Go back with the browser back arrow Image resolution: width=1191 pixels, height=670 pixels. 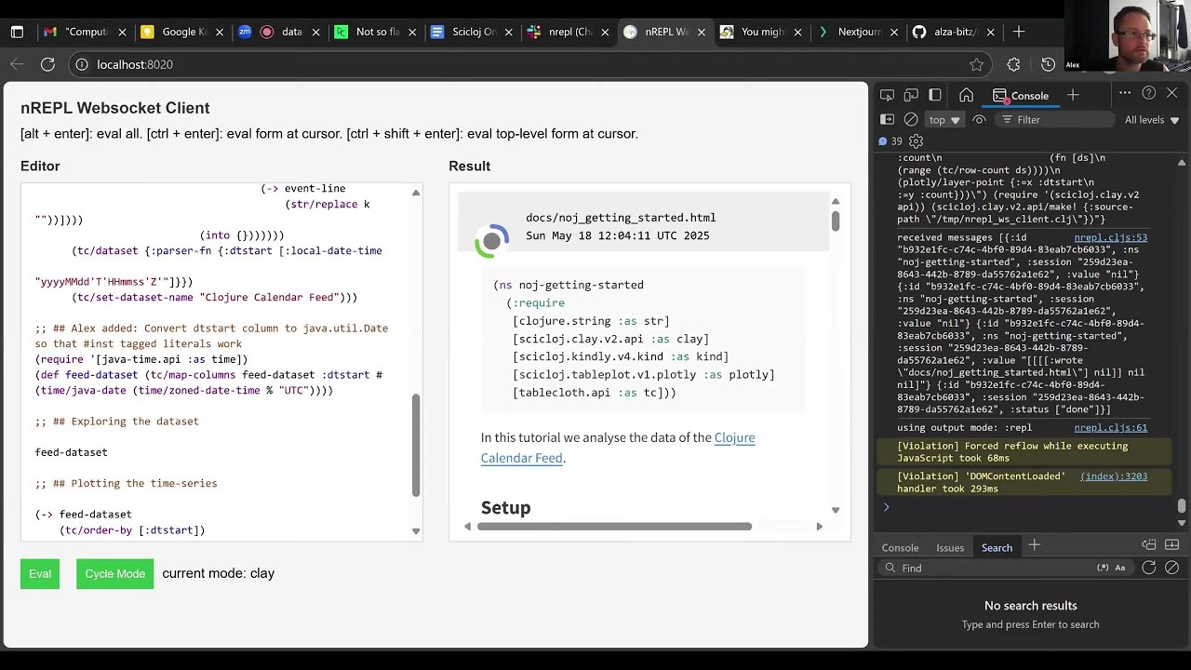tap(17, 64)
